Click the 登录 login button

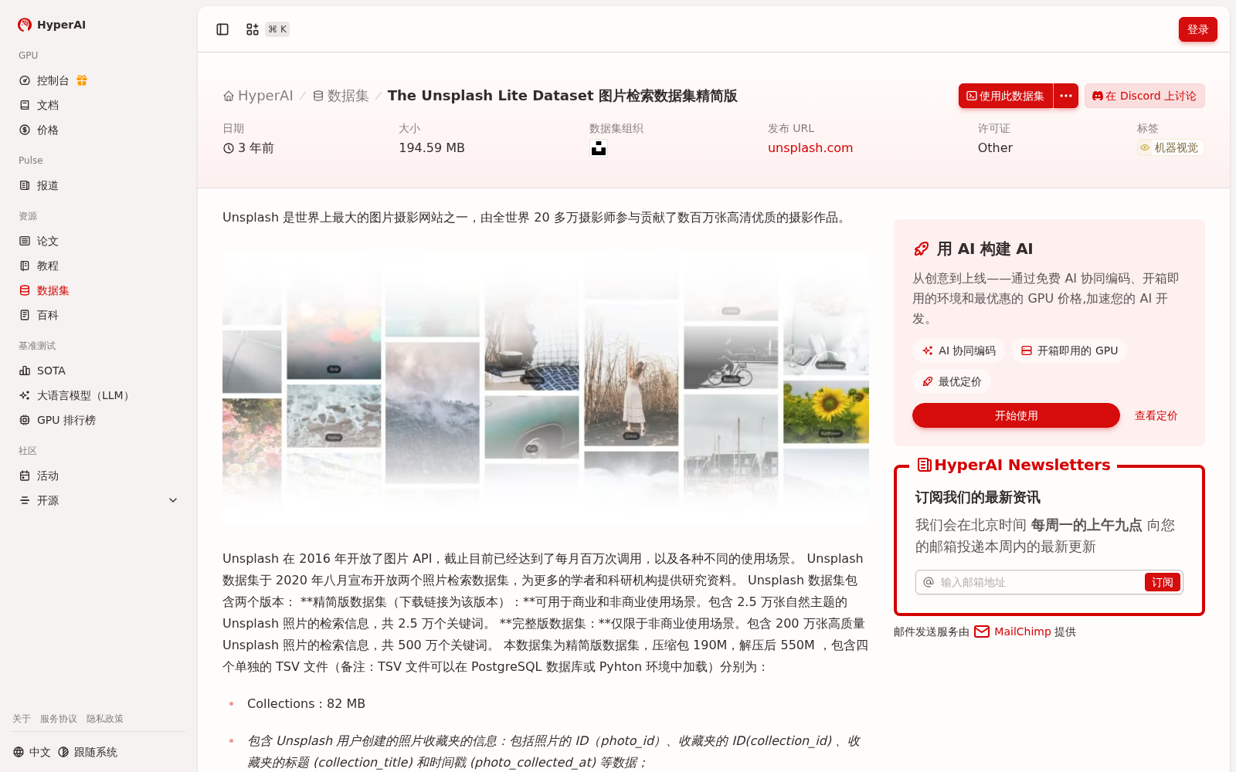(1198, 29)
